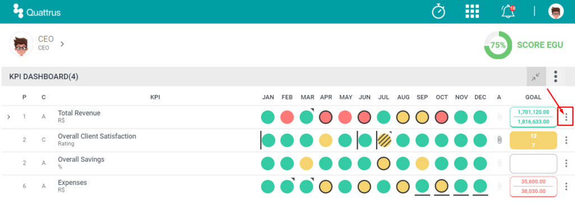Click the Expenses KPI name
This screenshot has width=575, height=205.
coord(72,183)
